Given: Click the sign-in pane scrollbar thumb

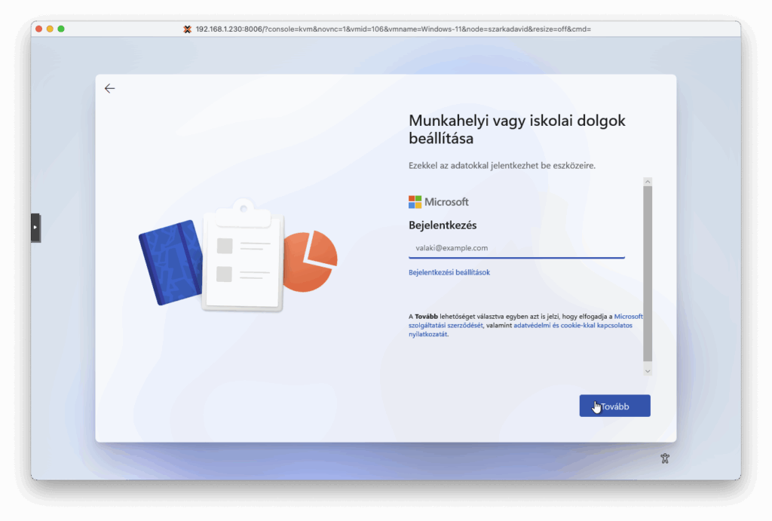Looking at the screenshot, I should click(x=648, y=273).
